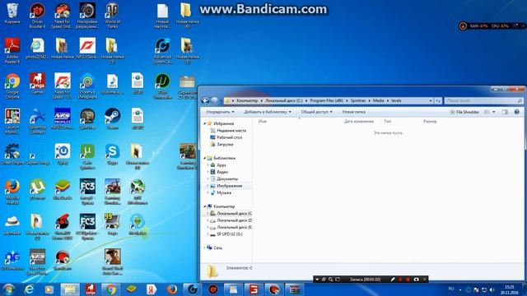Click the Uplay desktop shortcut
Screen dimensions: 527x296
tap(63, 154)
